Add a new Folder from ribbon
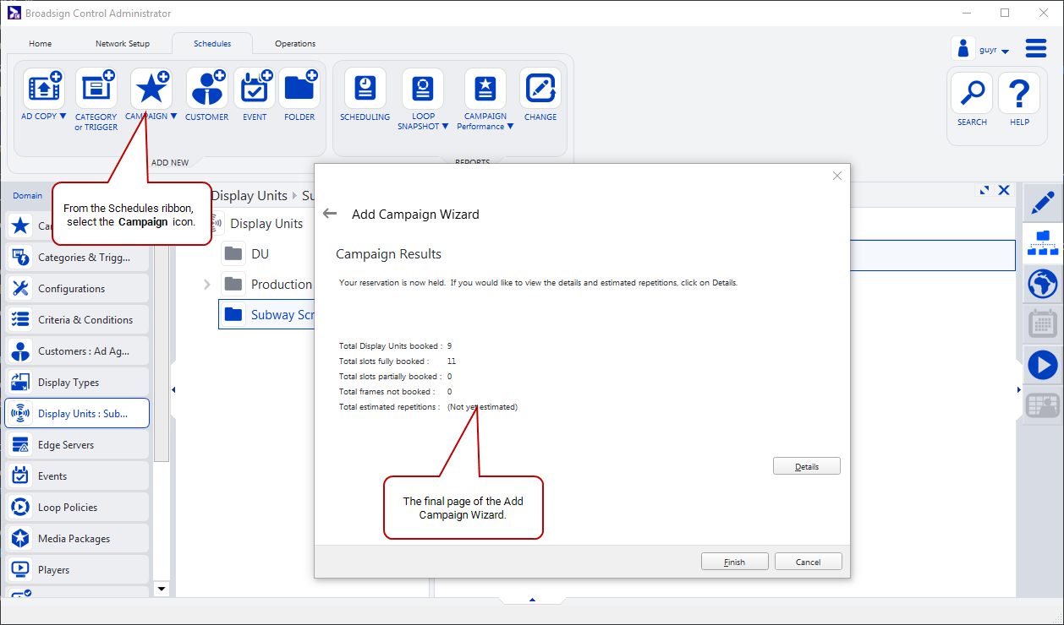Screen dimensions: 1064x625 pyautogui.click(x=299, y=89)
